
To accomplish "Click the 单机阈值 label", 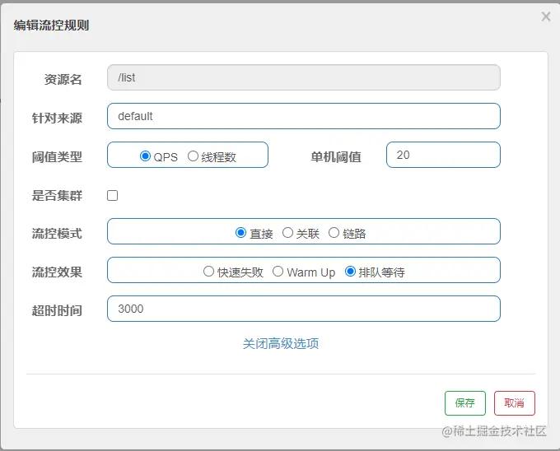I will pos(336,156).
